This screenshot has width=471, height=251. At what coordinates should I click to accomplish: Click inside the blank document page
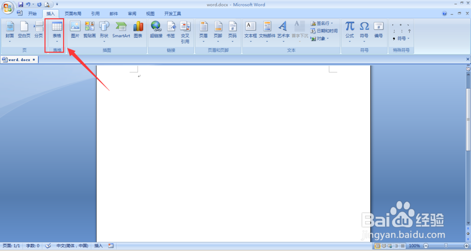233,153
